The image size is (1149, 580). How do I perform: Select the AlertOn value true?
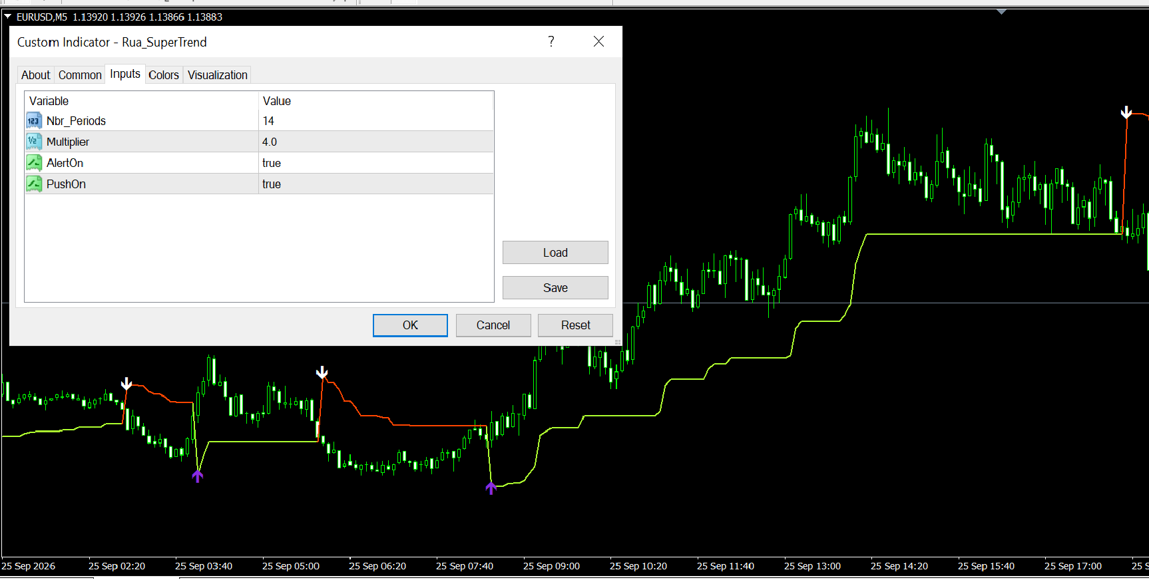tap(272, 163)
